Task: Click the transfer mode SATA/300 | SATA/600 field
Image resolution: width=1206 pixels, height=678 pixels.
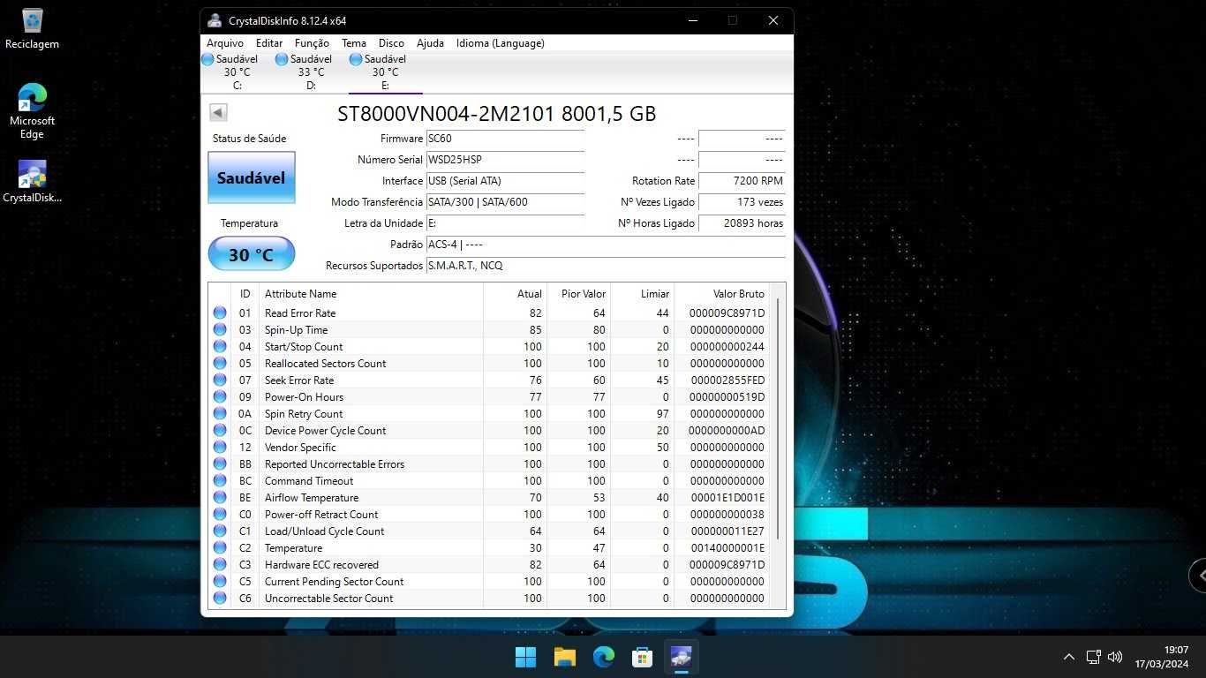Action: pos(505,202)
